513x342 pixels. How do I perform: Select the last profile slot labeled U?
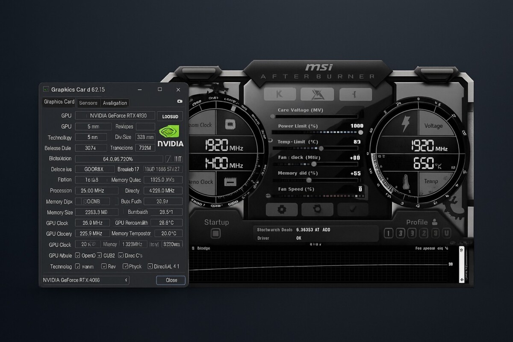click(x=446, y=233)
